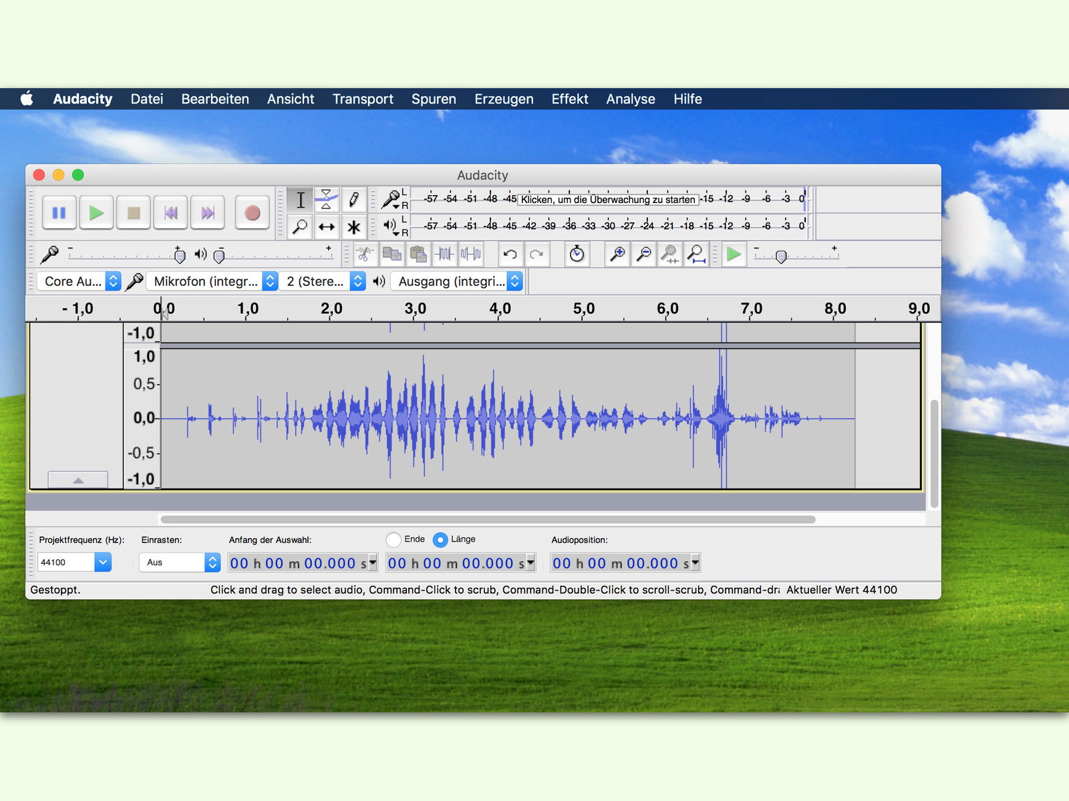Select the Time Shift arrows tool
The image size is (1069, 801).
coord(327,227)
